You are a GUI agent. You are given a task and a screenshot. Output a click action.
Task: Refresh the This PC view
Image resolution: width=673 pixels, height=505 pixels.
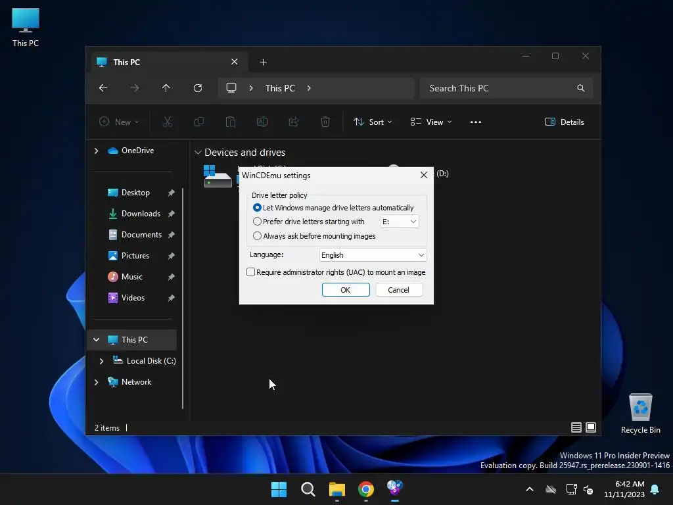click(x=198, y=88)
